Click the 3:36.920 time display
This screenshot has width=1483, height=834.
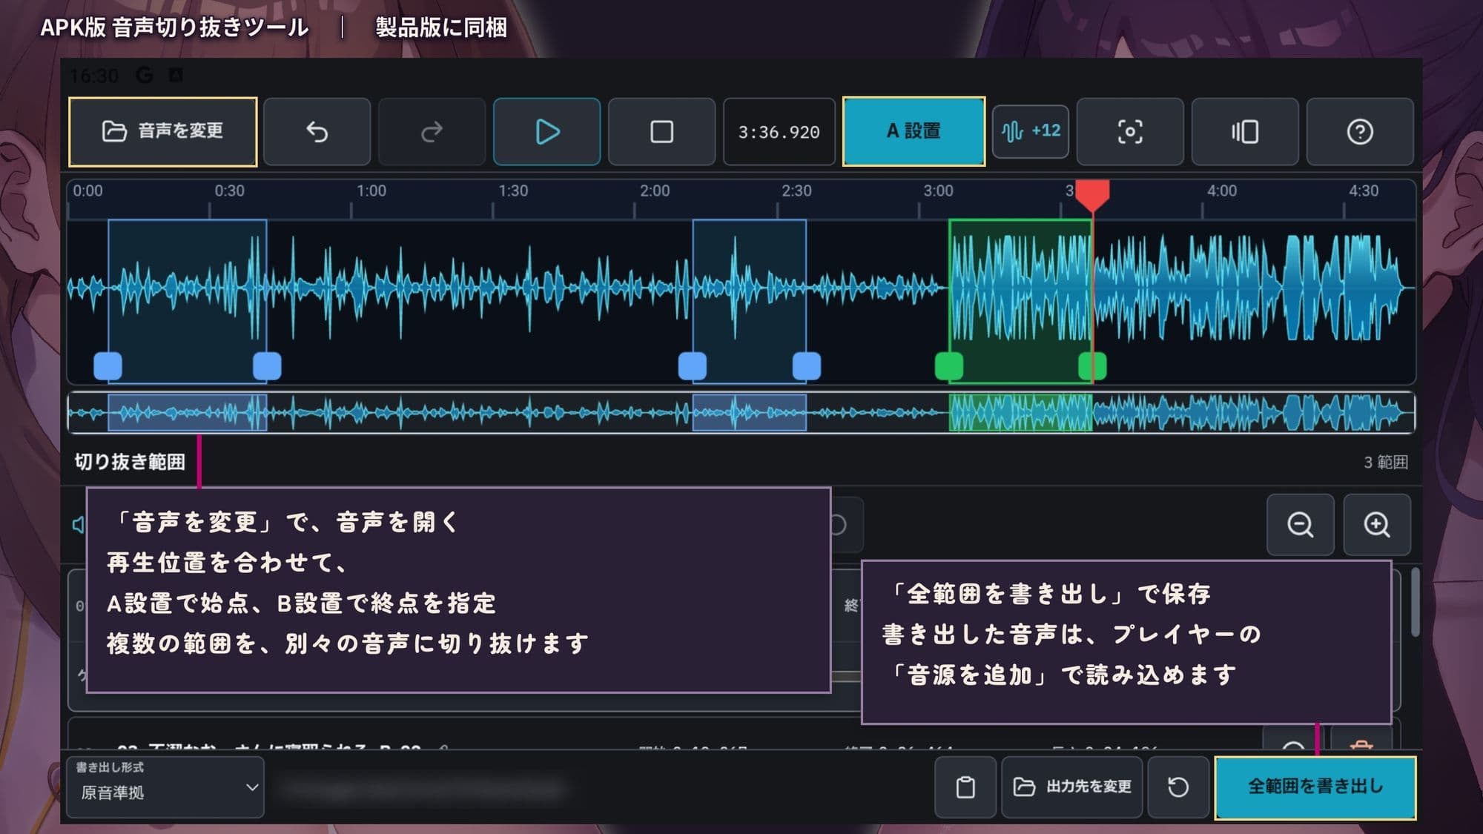[x=779, y=131]
